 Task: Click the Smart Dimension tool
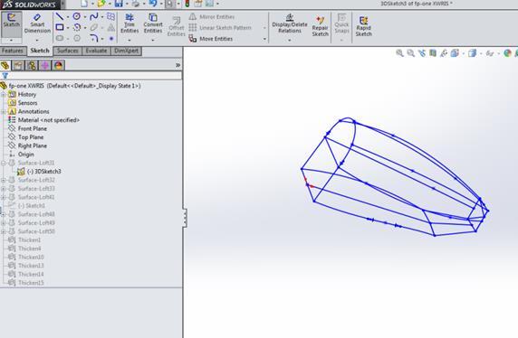(x=37, y=23)
